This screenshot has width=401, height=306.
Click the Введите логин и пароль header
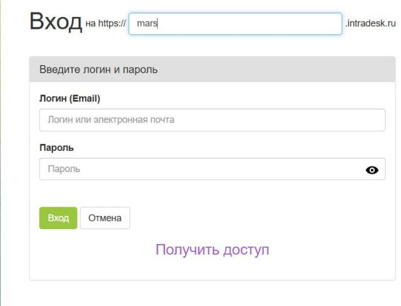[98, 69]
